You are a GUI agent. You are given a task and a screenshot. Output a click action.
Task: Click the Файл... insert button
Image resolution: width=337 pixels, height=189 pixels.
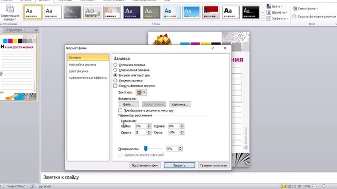(x=128, y=104)
